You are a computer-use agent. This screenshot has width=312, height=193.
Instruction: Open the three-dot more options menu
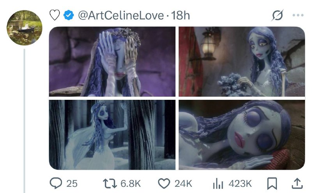[x=298, y=16]
